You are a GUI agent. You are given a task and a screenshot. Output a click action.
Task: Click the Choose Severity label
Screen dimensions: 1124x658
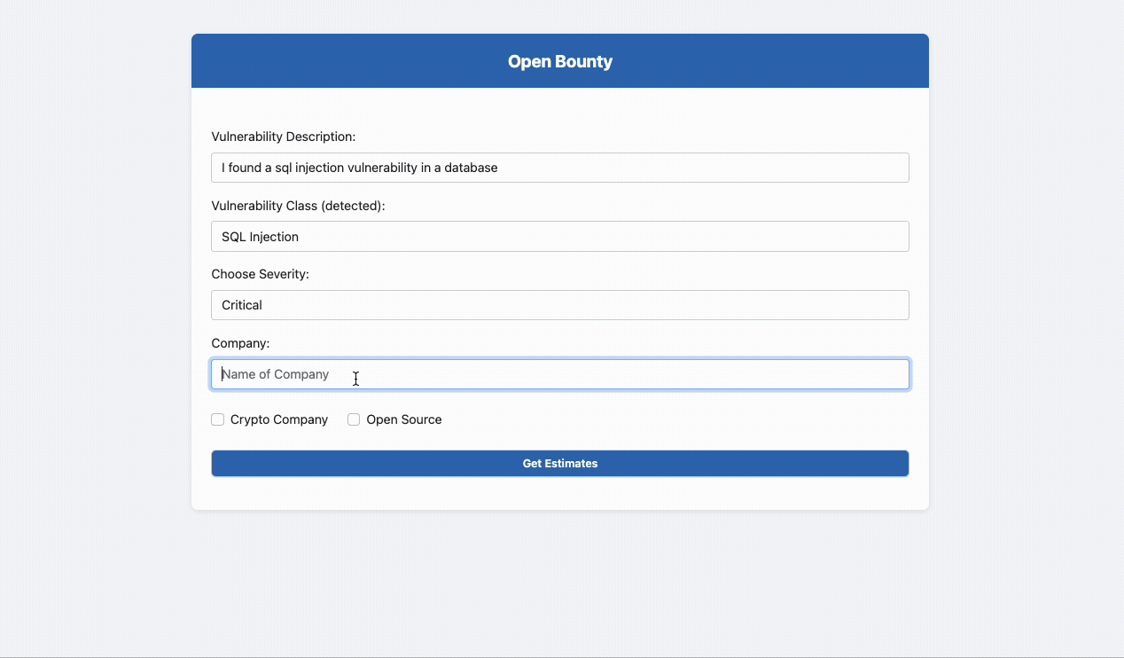260,273
